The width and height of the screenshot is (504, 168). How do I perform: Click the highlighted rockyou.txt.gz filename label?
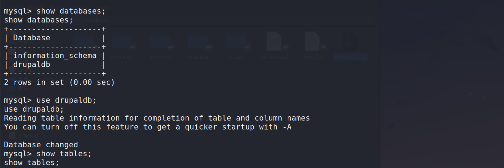coord(351,57)
